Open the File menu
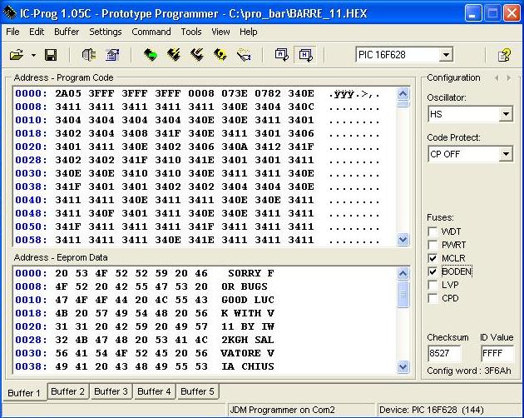This screenshot has width=524, height=418. [12, 32]
